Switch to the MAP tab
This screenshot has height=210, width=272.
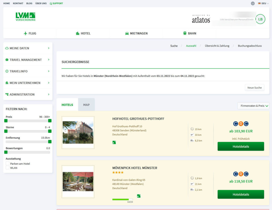coord(86,105)
